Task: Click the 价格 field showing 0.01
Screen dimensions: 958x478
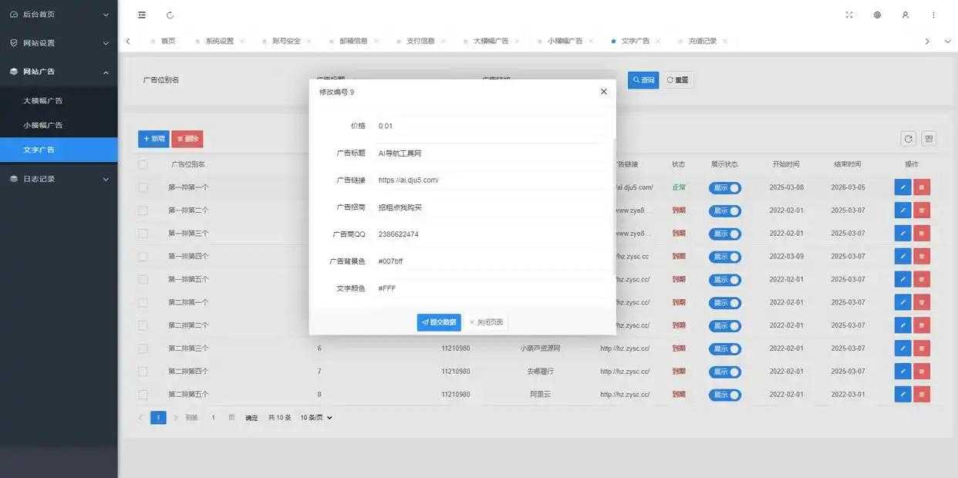Action: 491,126
